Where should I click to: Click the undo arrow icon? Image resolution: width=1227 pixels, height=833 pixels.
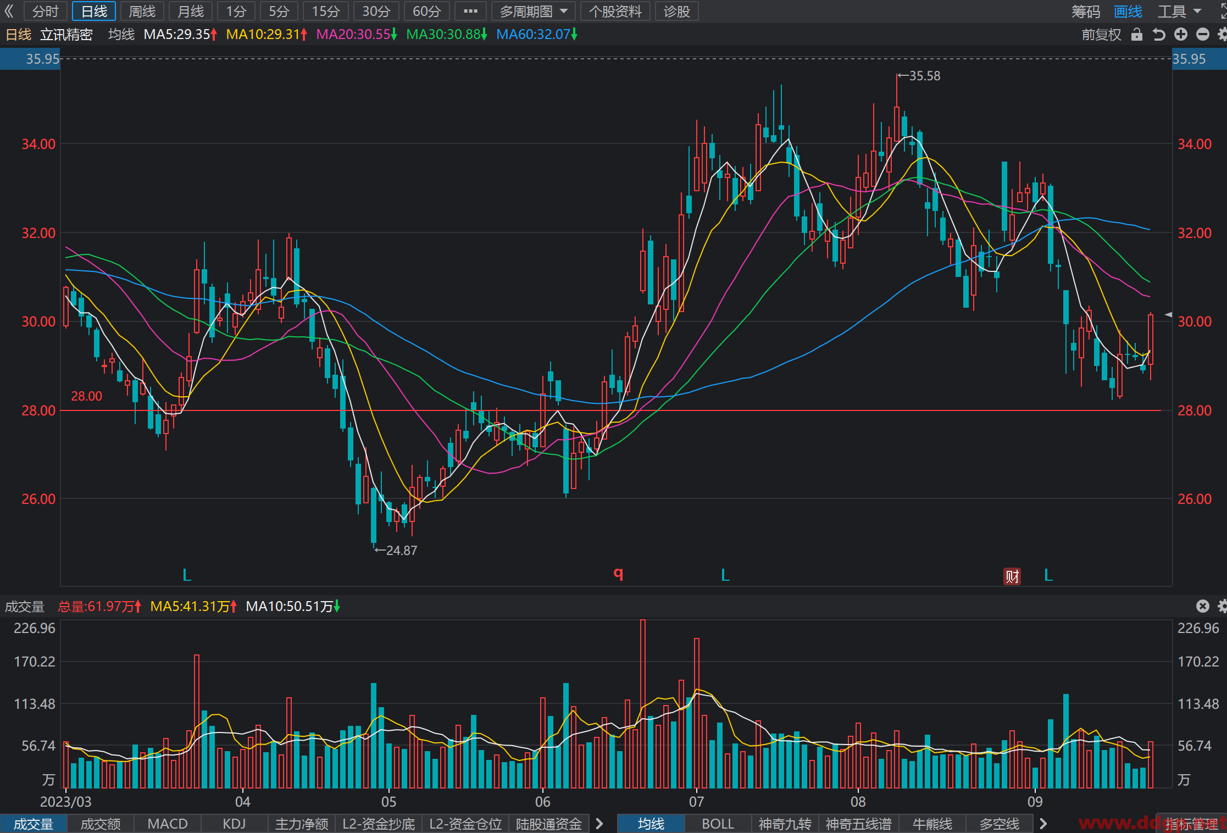[1159, 35]
